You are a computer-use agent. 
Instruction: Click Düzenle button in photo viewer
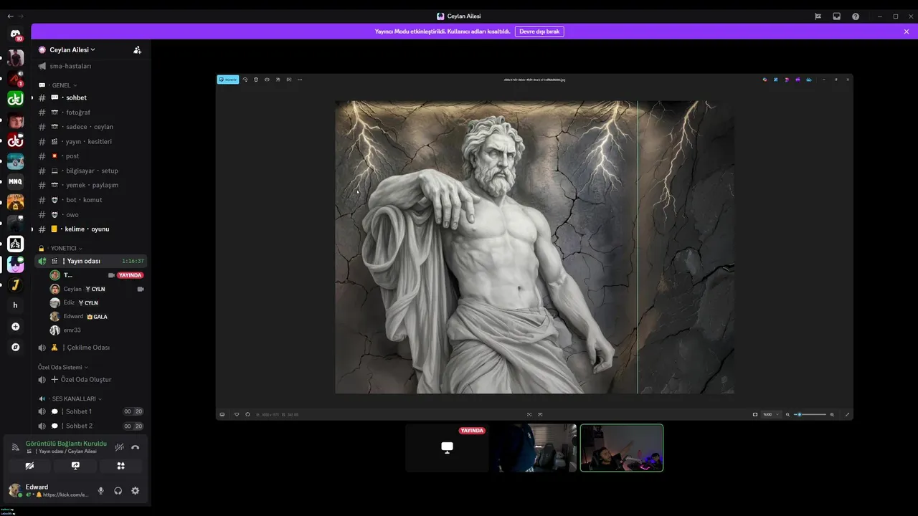[228, 80]
